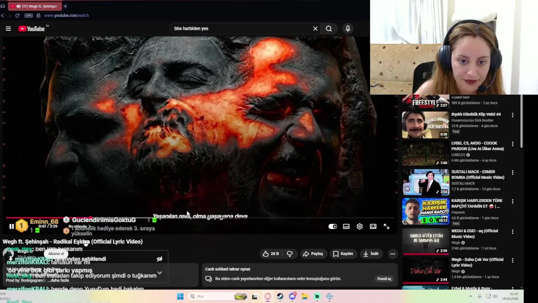
Task: Reload the page
Action: pyautogui.click(x=17, y=16)
